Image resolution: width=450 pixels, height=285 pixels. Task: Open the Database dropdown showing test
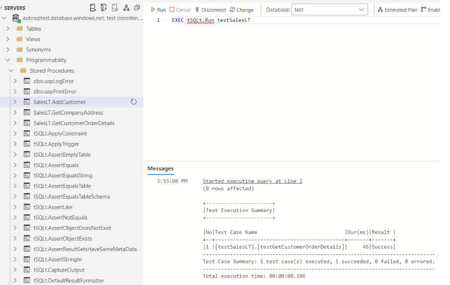click(x=330, y=9)
